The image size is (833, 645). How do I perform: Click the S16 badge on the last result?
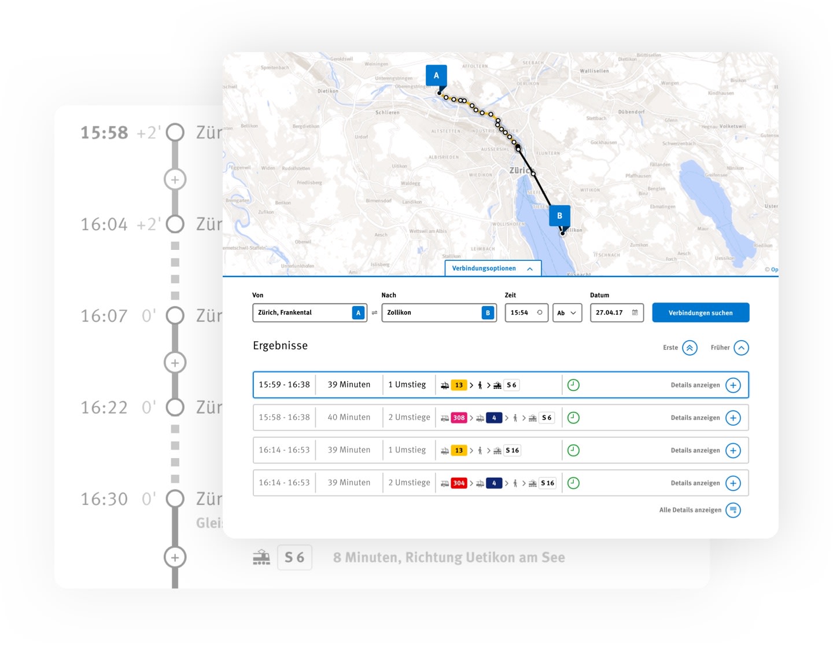pos(547,482)
